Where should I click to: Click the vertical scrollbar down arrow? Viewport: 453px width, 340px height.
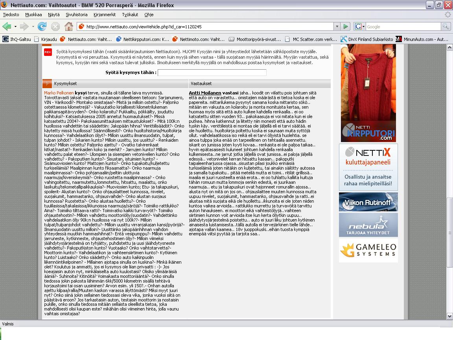(449, 316)
